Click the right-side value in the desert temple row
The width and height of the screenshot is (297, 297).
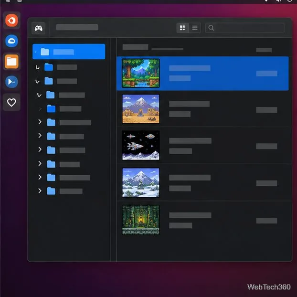[267, 110]
